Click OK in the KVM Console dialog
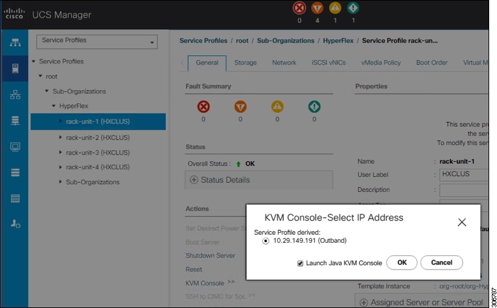Viewport: 497px width, 308px height. (x=402, y=262)
